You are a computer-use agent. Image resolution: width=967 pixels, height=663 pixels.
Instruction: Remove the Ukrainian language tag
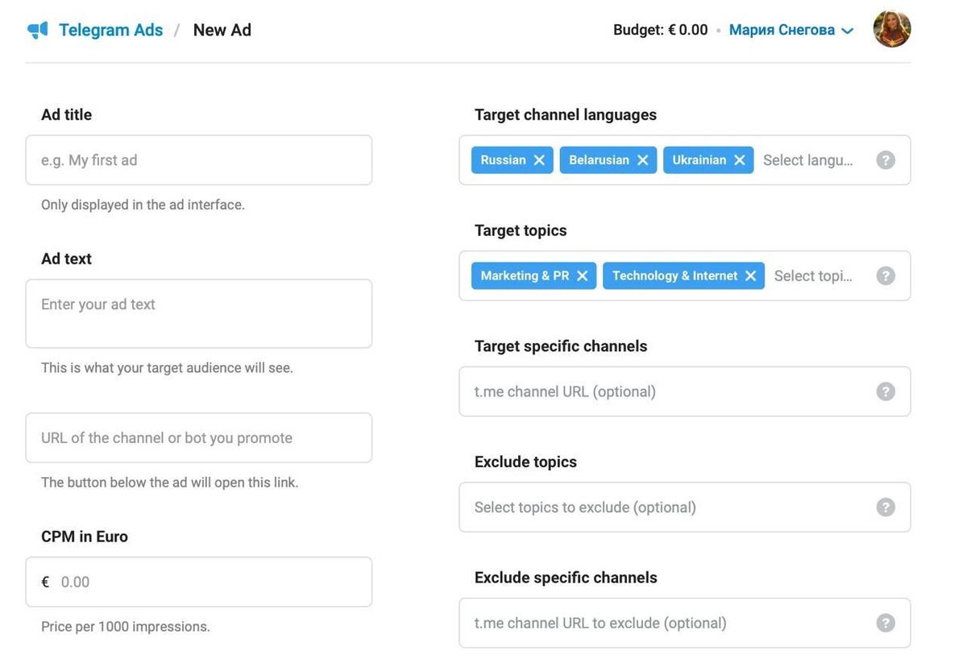tap(739, 160)
